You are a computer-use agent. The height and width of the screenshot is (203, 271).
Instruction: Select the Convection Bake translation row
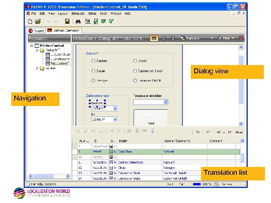tap(156, 178)
